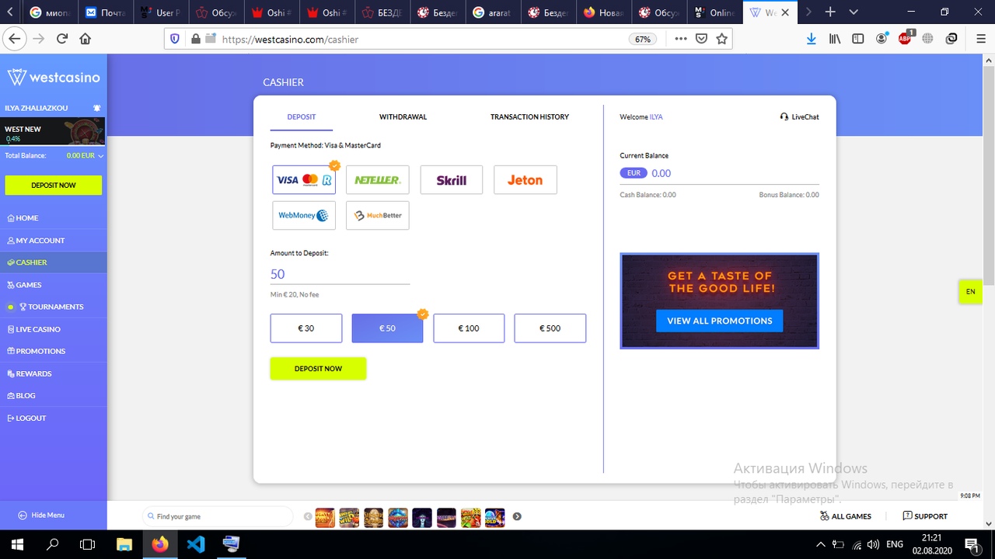Click the sidebar yellow Deposit Now button
This screenshot has width=995, height=559.
coord(54,186)
